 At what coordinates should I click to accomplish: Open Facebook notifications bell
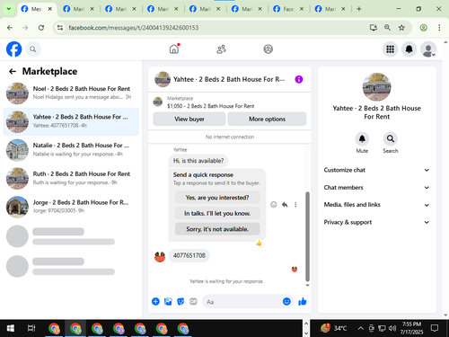tap(409, 49)
